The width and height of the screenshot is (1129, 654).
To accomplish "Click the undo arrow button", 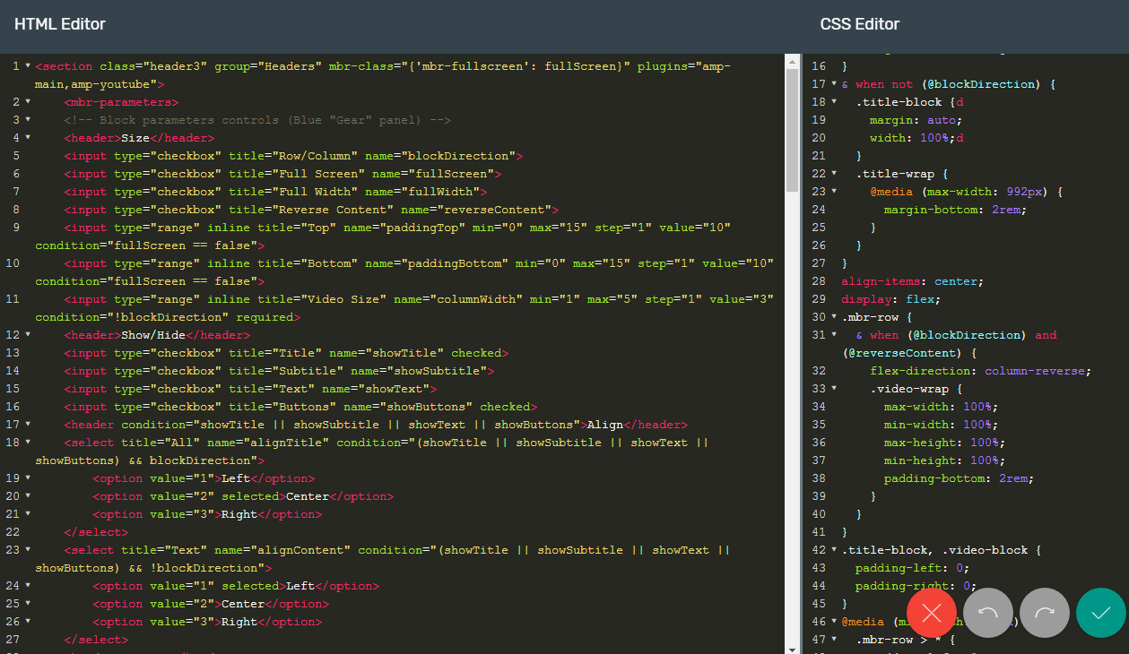I will point(988,613).
